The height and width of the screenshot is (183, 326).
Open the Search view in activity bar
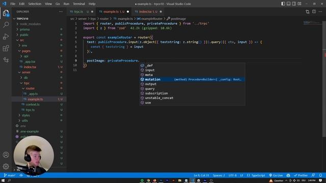[6, 25]
